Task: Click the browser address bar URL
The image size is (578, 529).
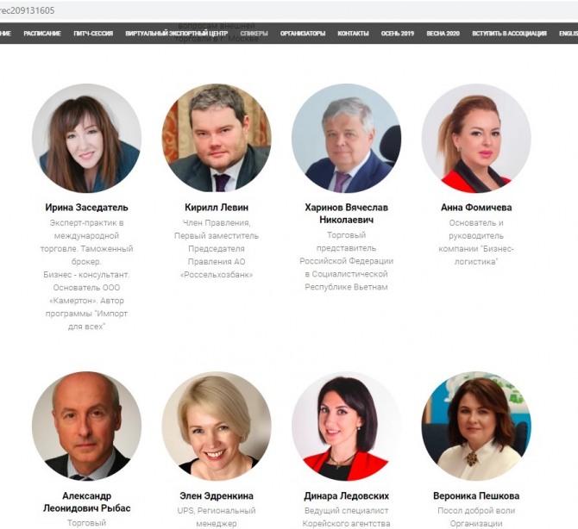Action: pos(28,10)
